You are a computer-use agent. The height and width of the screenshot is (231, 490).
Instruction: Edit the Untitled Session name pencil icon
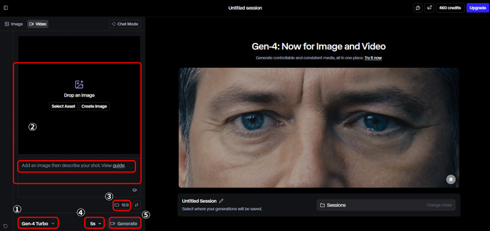pyautogui.click(x=221, y=201)
